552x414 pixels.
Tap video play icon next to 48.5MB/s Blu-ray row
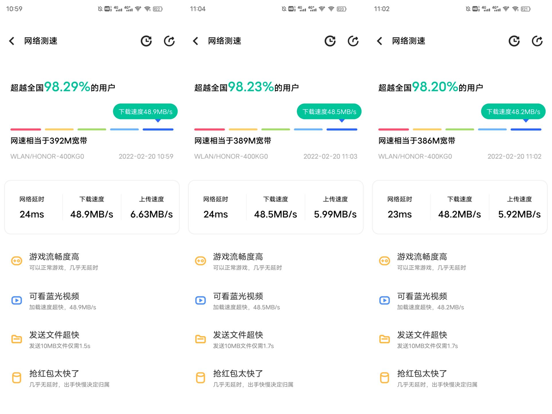[200, 300]
